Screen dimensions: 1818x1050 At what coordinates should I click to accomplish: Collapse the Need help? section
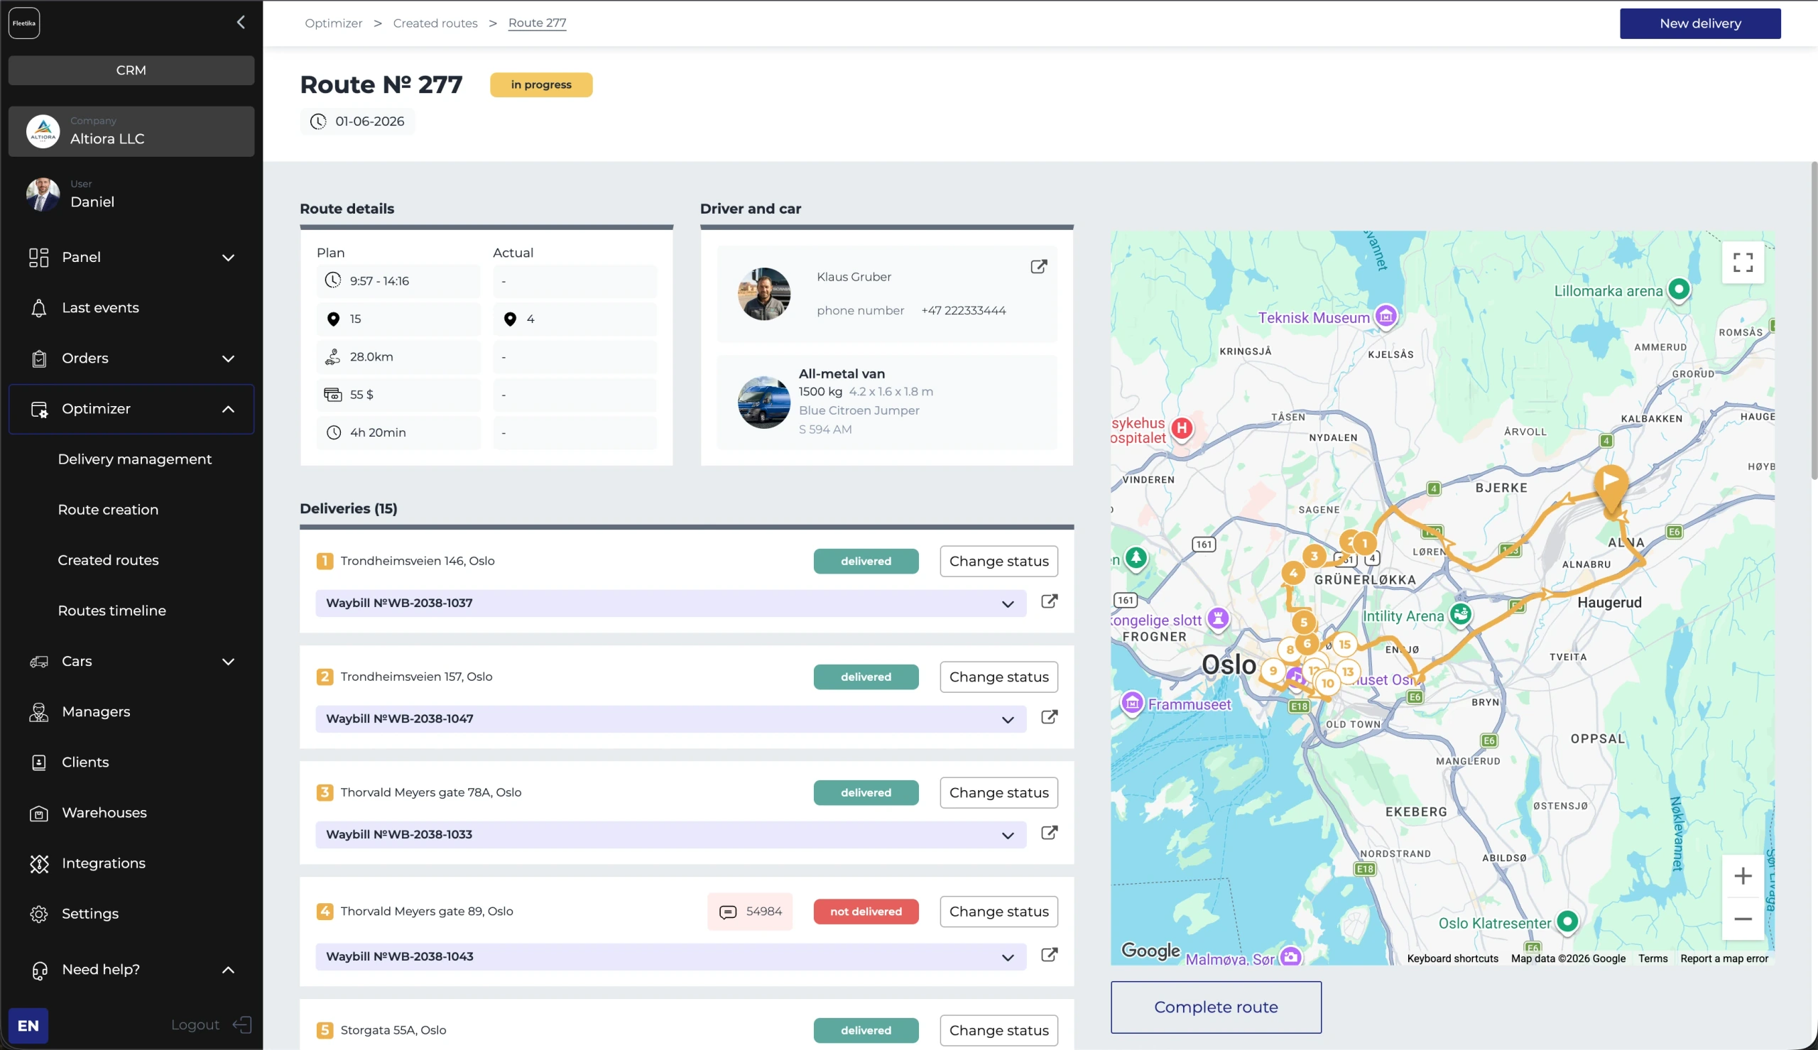coord(228,970)
